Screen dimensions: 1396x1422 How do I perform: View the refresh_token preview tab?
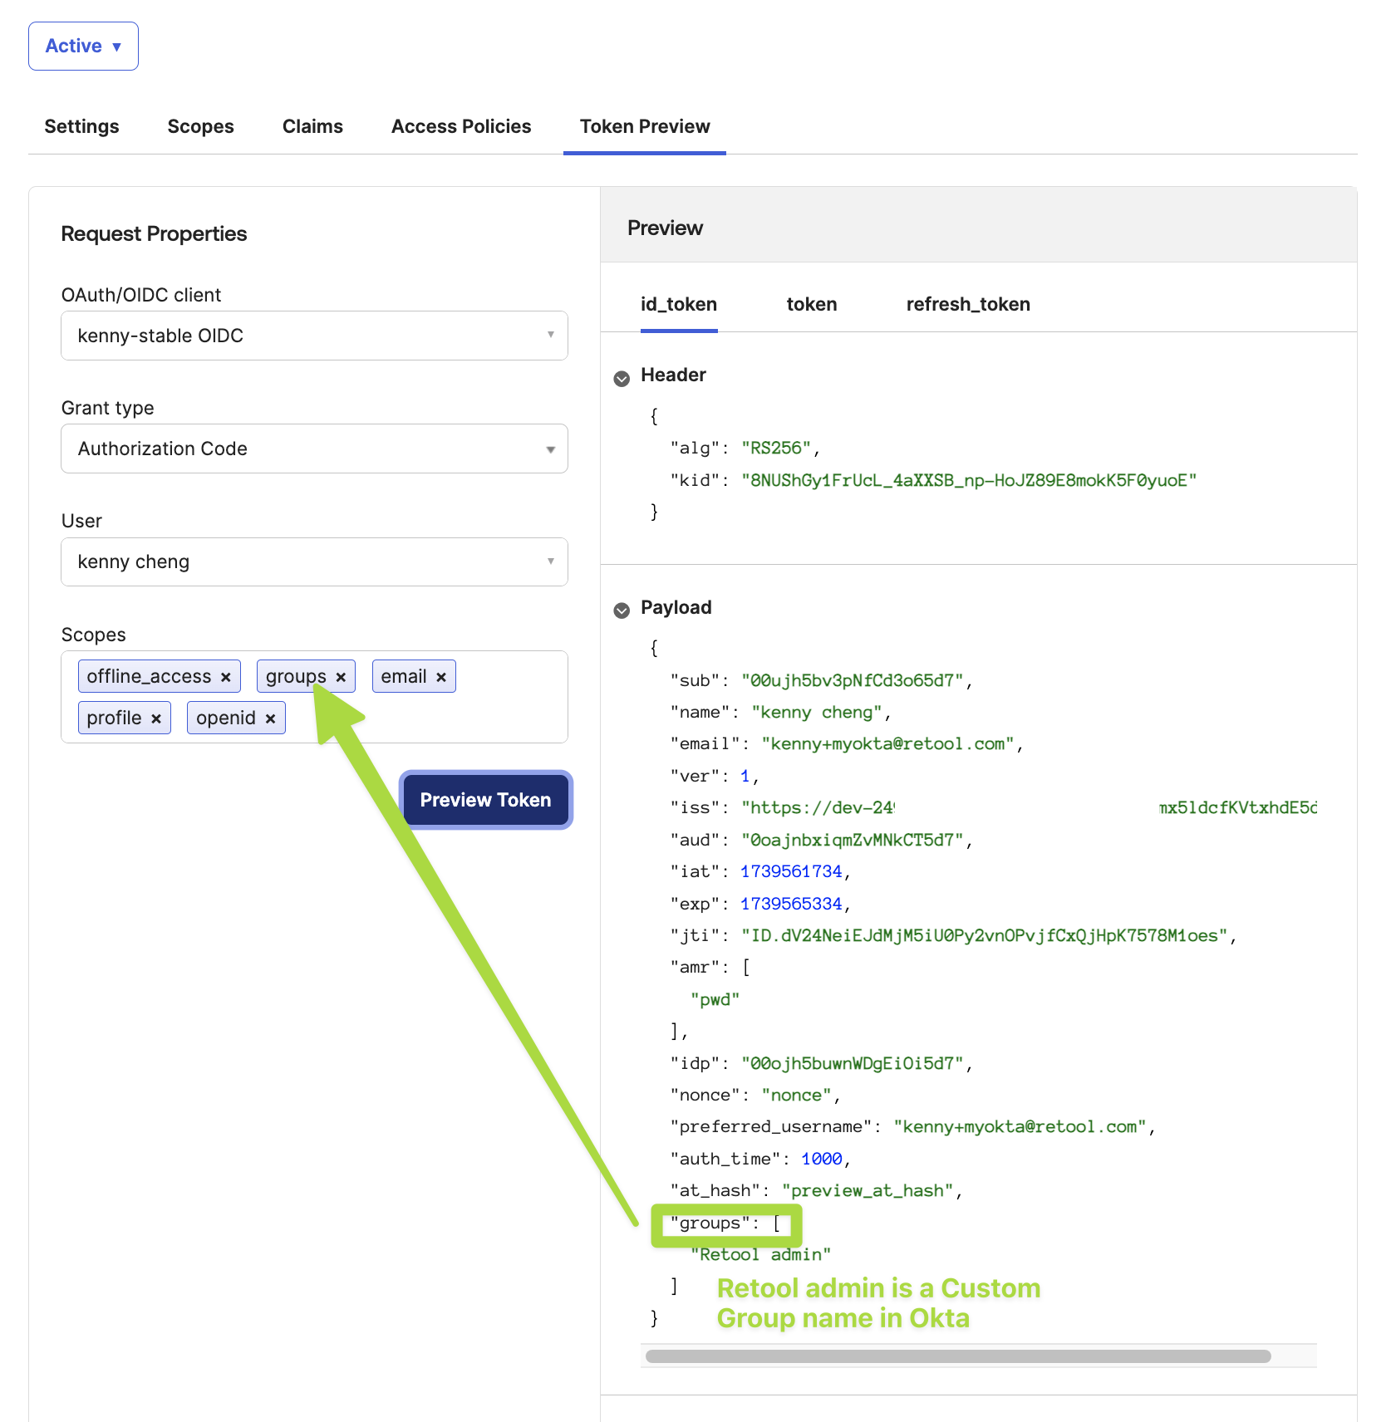968,304
